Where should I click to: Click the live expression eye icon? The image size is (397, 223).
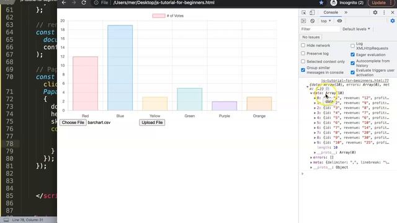coord(339,21)
